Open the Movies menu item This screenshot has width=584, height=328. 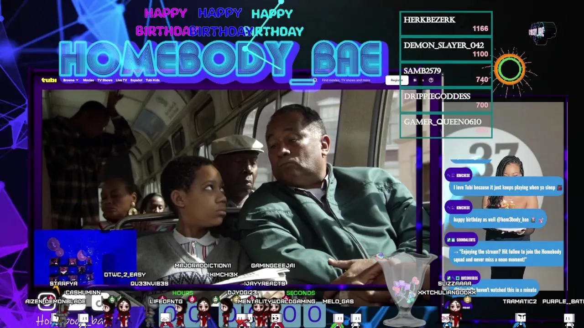point(89,80)
